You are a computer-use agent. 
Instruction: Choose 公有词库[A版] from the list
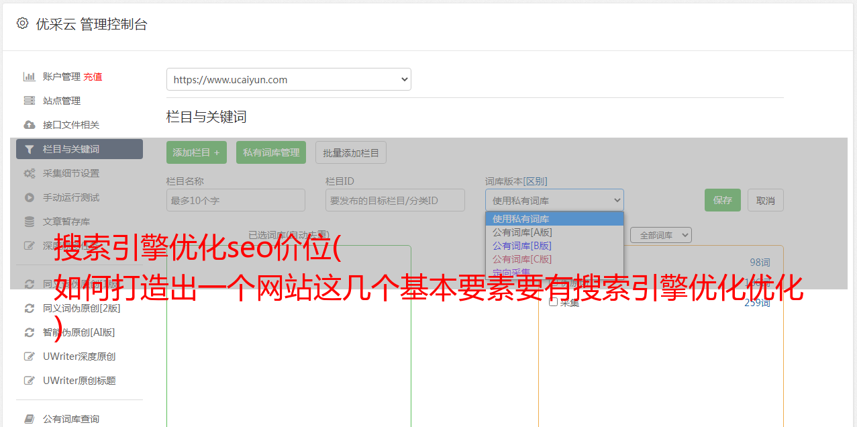click(x=554, y=232)
